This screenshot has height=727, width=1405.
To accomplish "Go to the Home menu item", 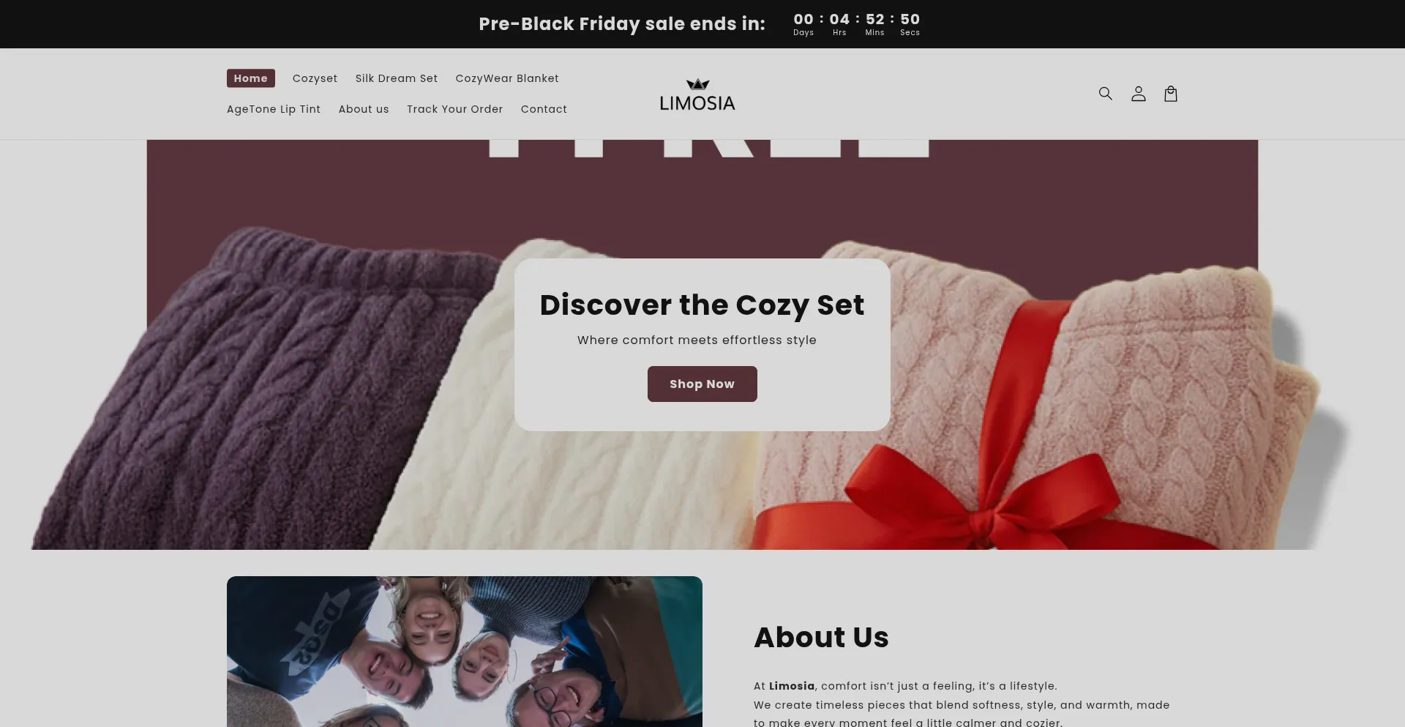I will tap(251, 78).
